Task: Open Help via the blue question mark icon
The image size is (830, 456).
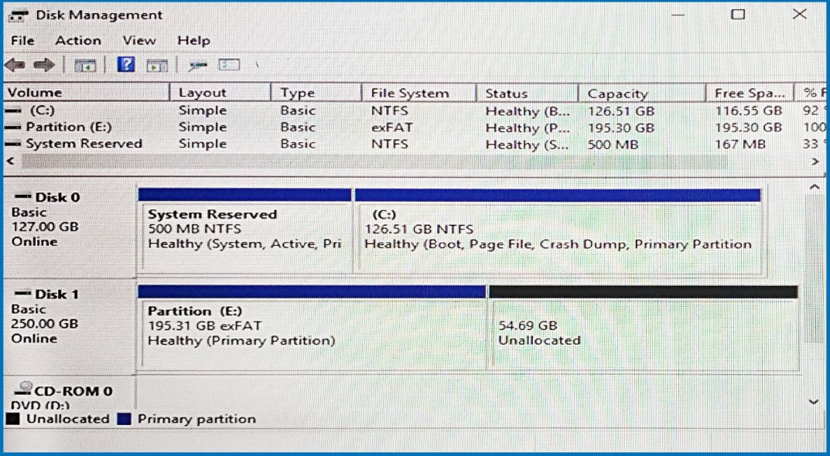Action: [126, 65]
